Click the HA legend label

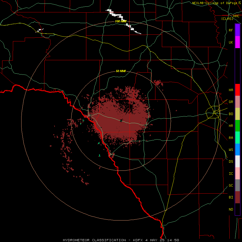231,90
